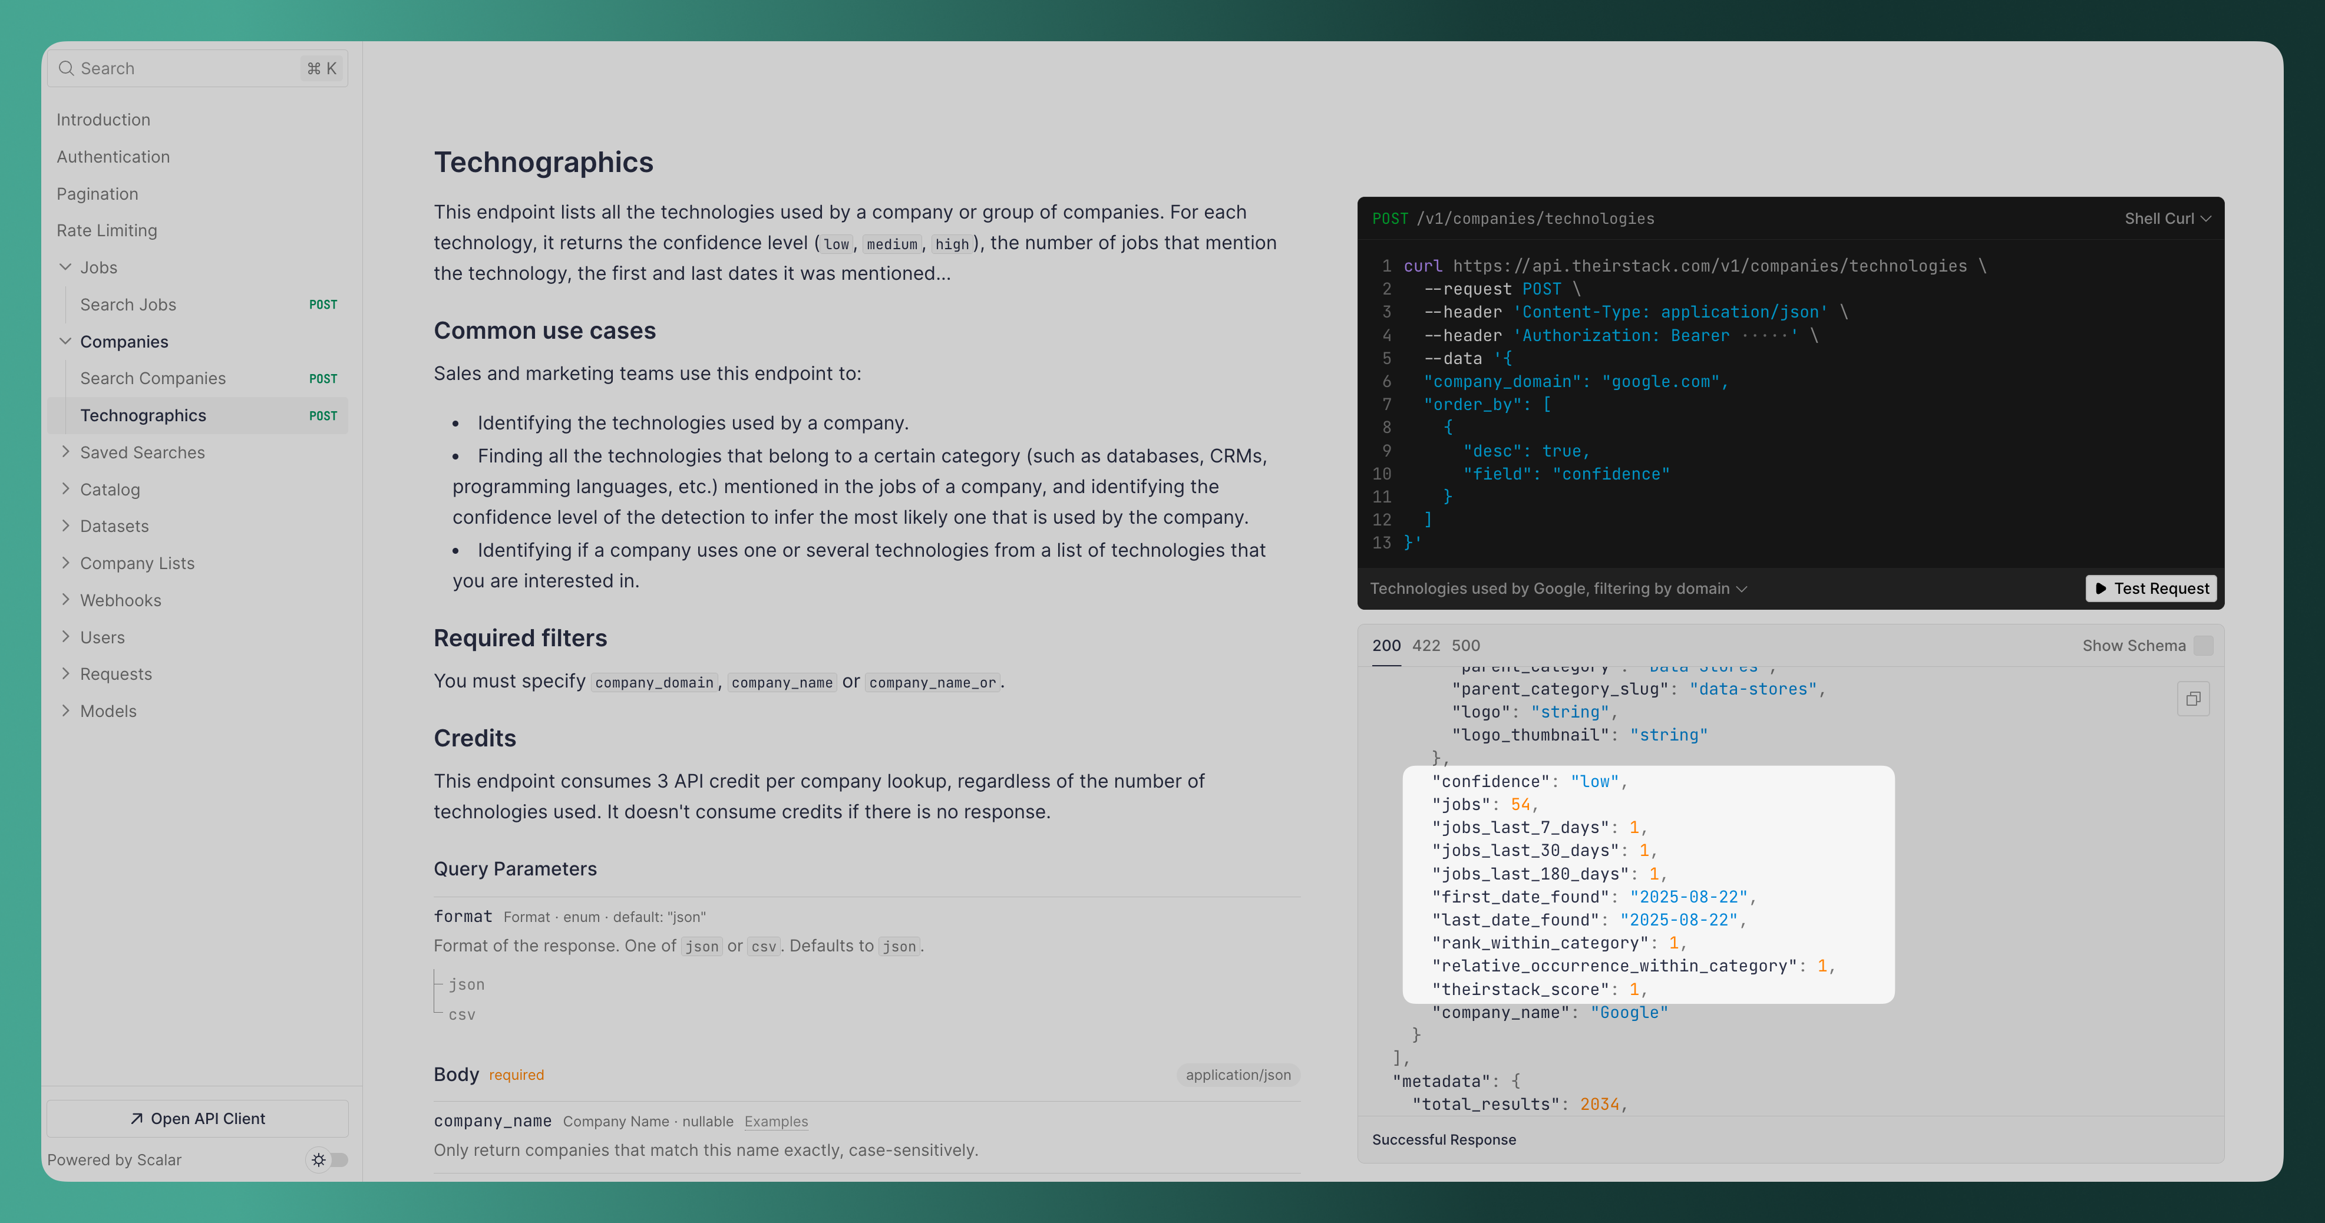Click the Test Request button
This screenshot has width=2325, height=1223.
[x=2151, y=587]
